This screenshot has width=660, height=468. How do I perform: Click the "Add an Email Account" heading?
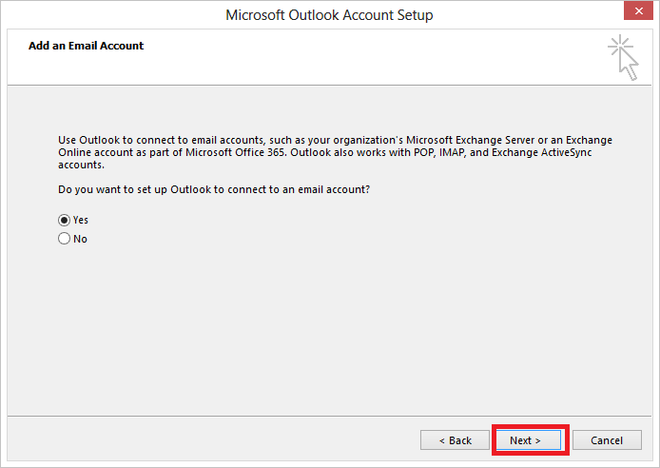point(86,46)
